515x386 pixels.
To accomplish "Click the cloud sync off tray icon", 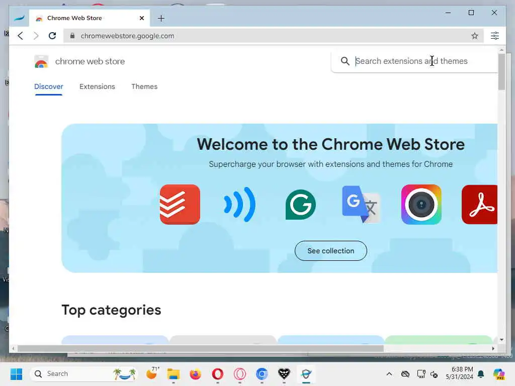I will pyautogui.click(x=405, y=374).
